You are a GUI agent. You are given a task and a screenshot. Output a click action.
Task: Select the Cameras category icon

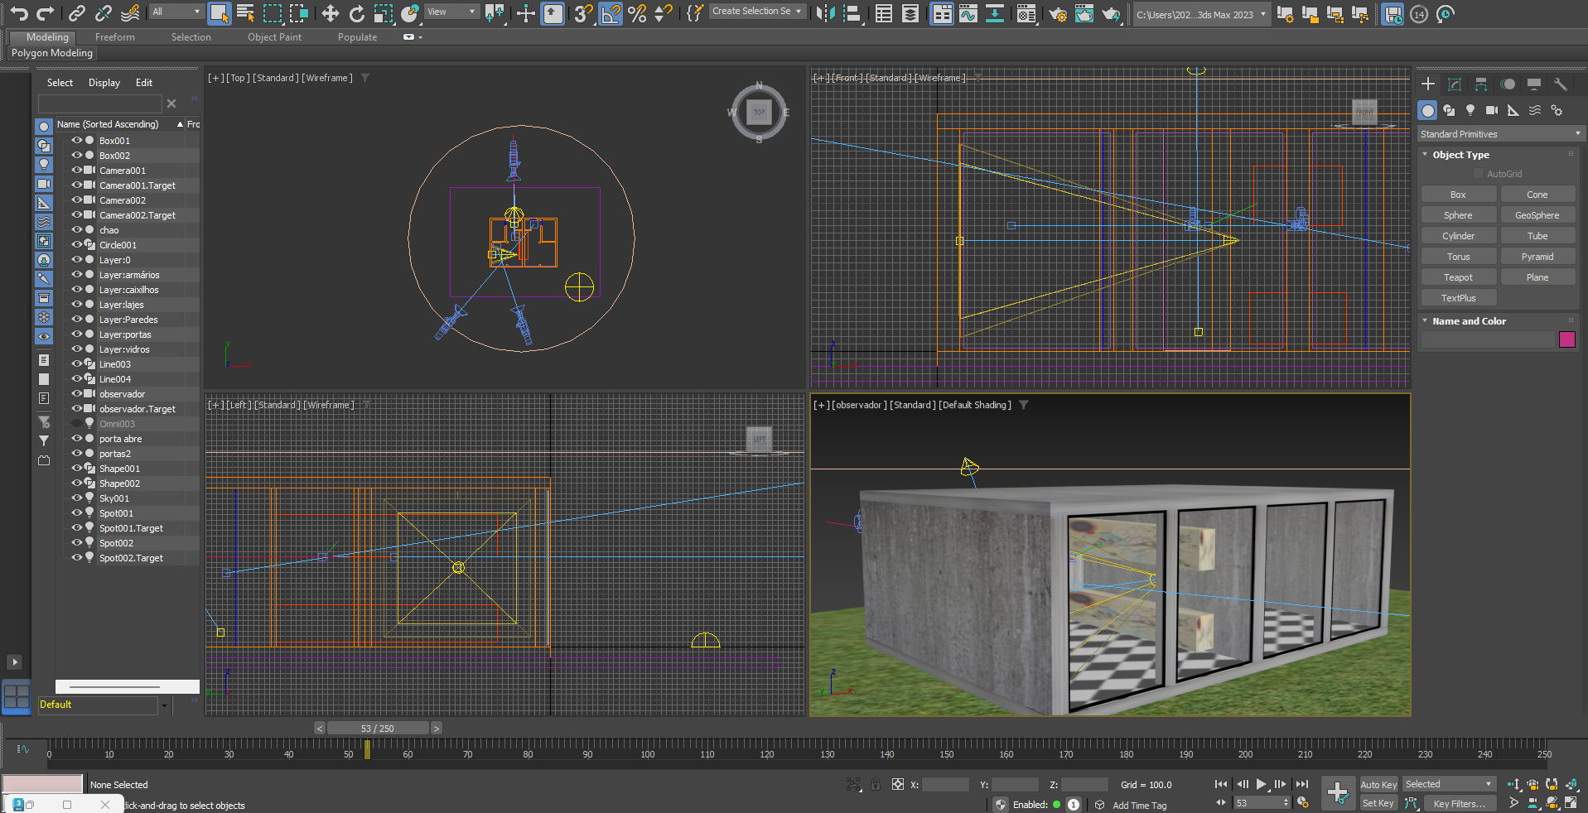point(1492,110)
